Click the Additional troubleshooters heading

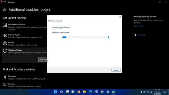tap(30, 9)
